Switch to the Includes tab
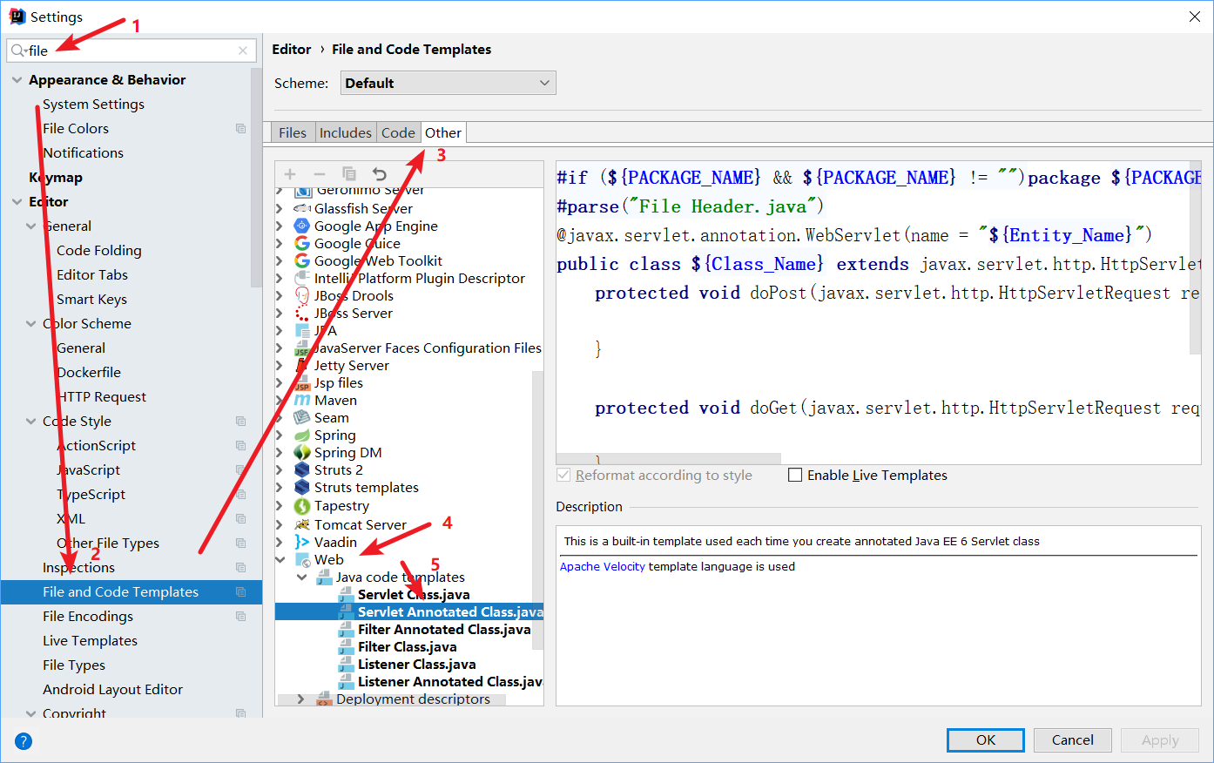This screenshot has height=763, width=1214. [346, 132]
